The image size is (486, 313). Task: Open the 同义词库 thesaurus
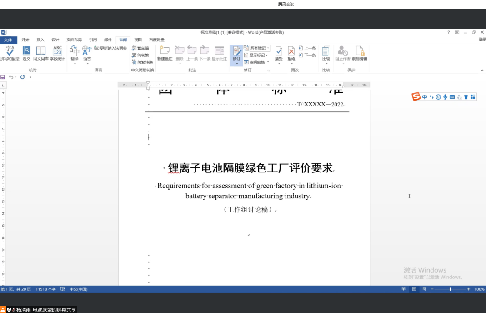(x=40, y=53)
